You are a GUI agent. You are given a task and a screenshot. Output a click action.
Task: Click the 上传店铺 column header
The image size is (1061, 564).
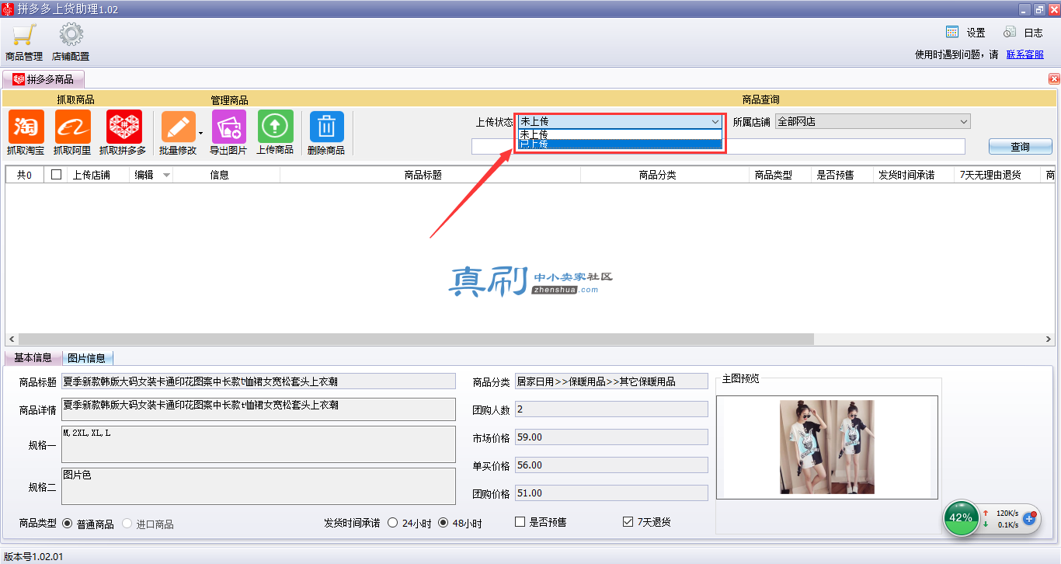99,175
